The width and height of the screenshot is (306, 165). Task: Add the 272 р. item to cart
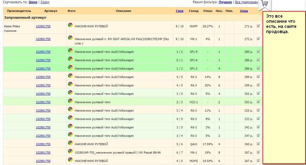click(x=258, y=39)
